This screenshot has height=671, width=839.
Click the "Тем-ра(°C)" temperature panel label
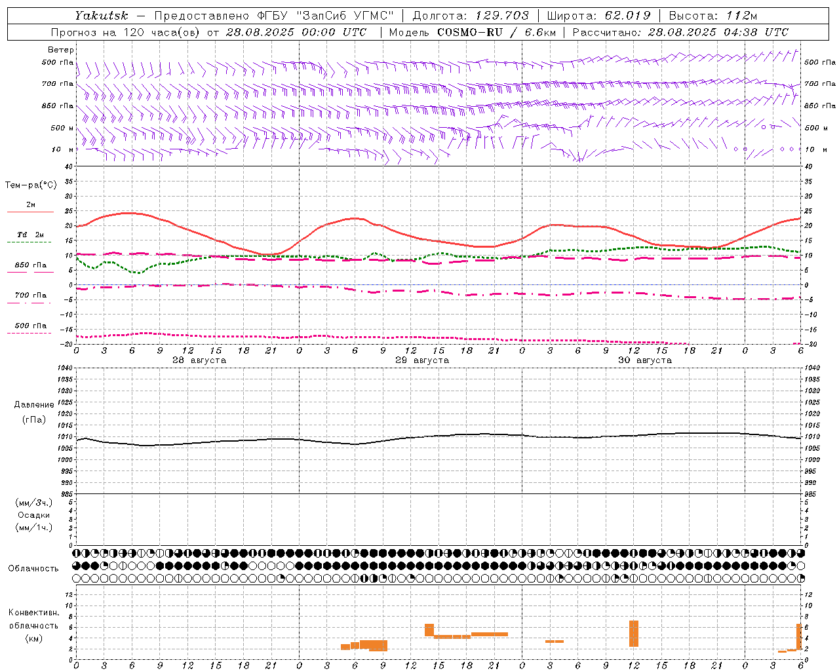[31, 185]
